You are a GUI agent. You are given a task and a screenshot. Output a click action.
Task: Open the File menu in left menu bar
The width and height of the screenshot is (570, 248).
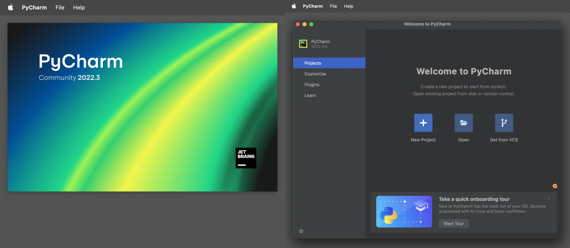pyautogui.click(x=60, y=8)
